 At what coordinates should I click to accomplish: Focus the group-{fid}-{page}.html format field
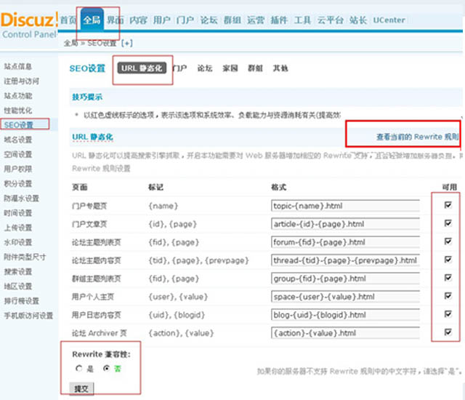[345, 279]
